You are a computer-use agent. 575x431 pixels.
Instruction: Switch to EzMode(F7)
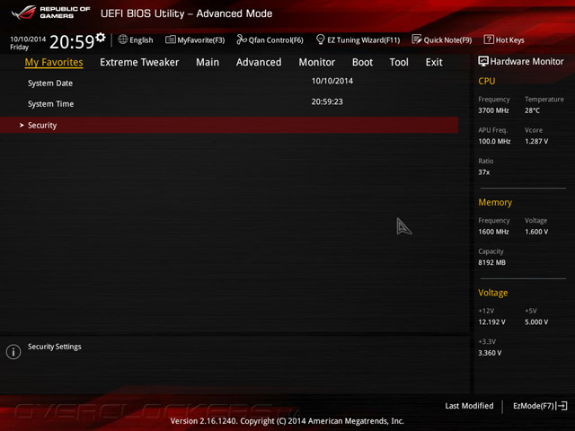540,406
